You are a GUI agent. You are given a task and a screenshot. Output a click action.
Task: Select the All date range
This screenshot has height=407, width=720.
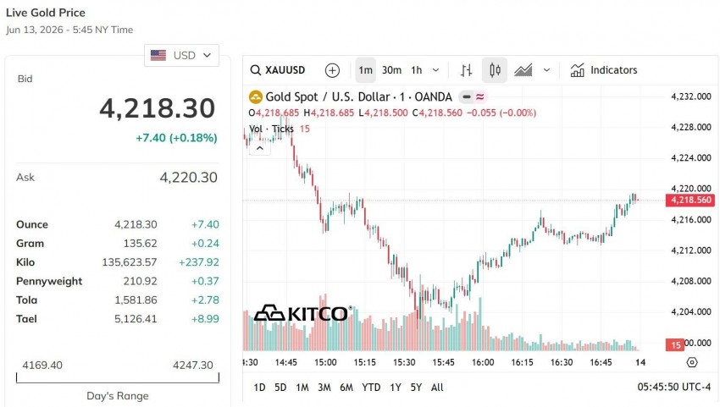click(437, 388)
